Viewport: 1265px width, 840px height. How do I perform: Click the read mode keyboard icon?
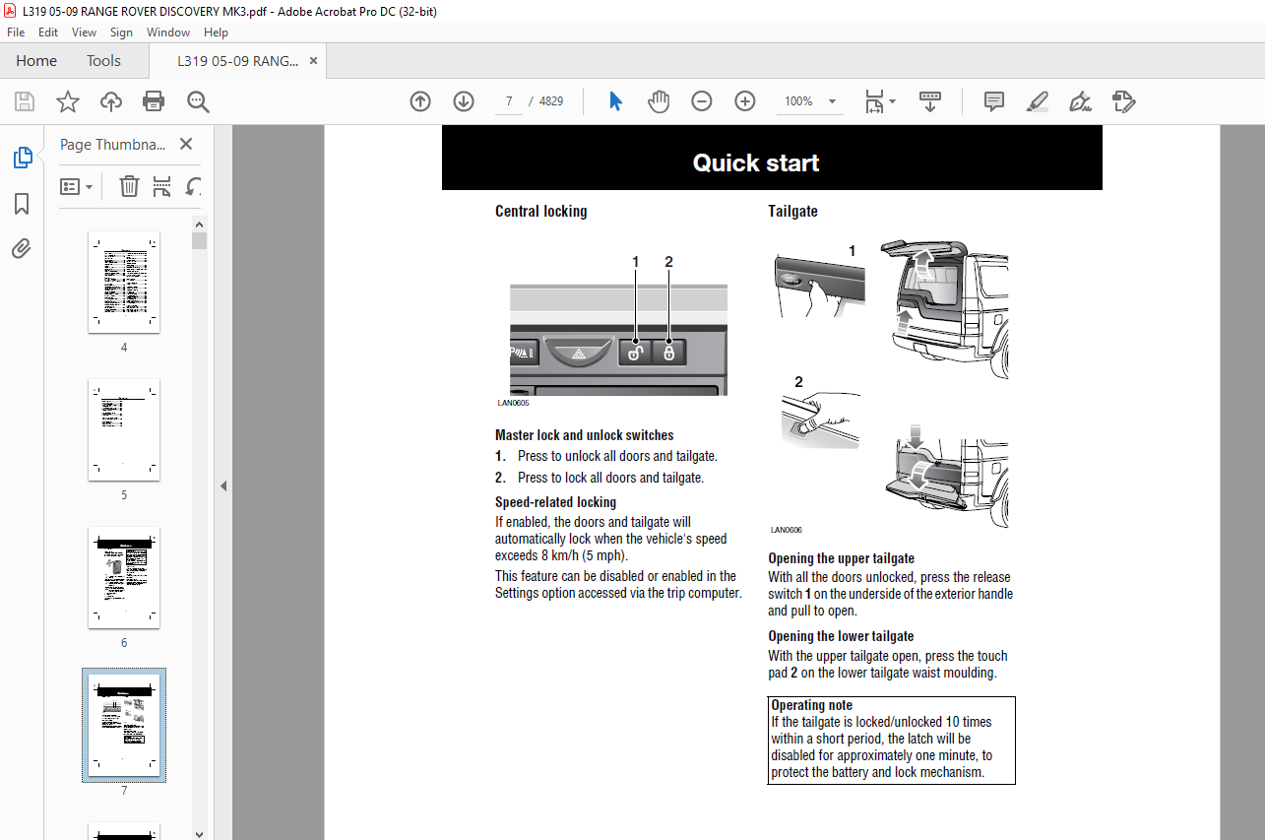point(930,101)
